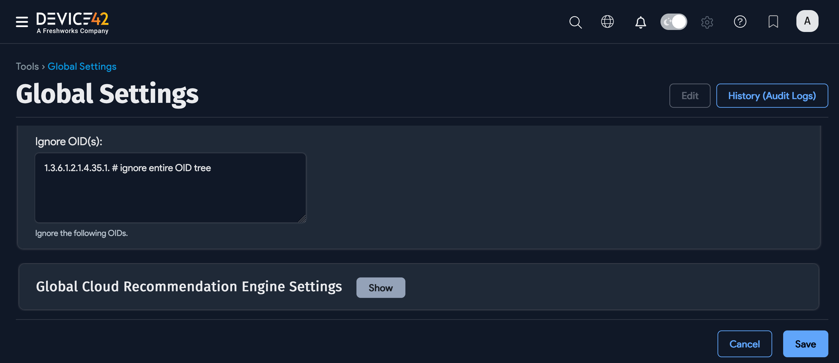Viewport: 839px width, 363px height.
Task: Toggle dark mode switch
Action: click(x=673, y=22)
